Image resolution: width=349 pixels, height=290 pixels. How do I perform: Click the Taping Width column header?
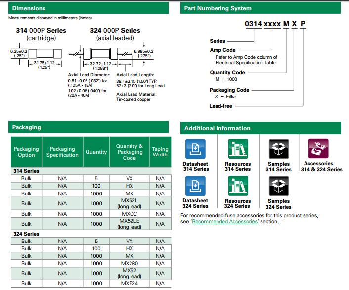[x=160, y=152]
